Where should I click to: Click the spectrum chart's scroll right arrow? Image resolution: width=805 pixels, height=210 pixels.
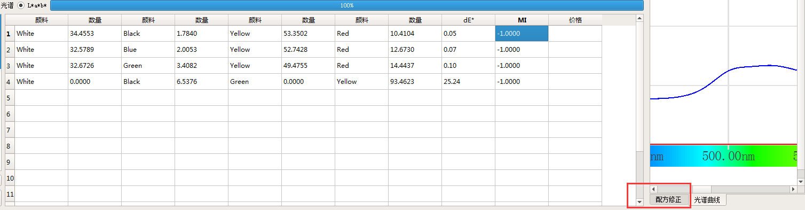click(x=793, y=189)
